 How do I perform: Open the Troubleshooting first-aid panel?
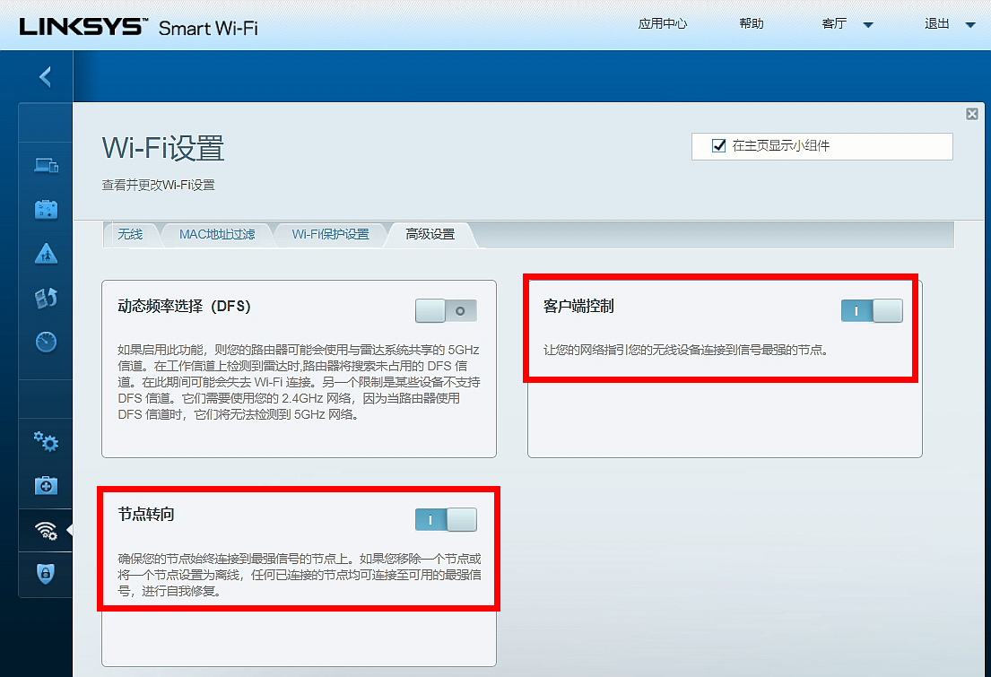[46, 485]
